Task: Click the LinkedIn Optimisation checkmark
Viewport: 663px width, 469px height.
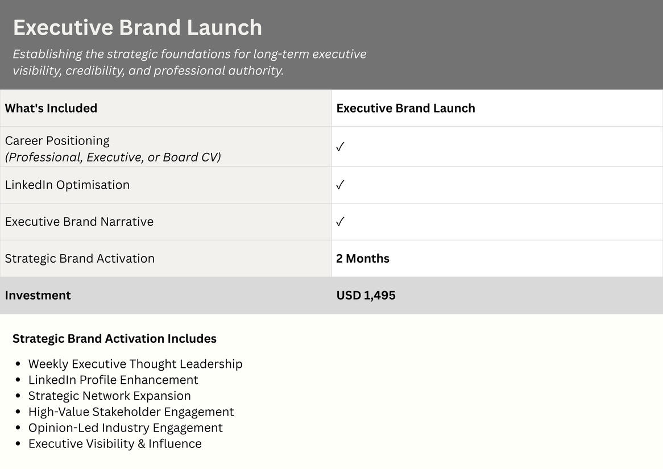Action: (341, 185)
